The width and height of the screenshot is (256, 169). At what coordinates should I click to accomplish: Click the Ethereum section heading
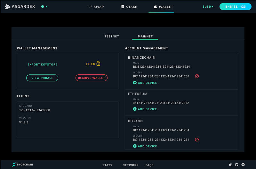138,94
